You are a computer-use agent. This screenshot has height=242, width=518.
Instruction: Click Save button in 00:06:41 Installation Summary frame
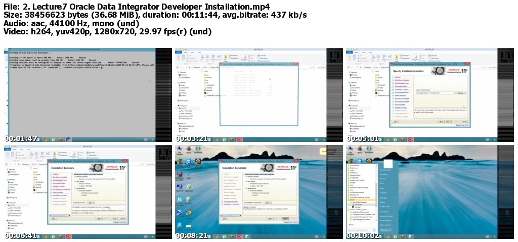[91, 203]
